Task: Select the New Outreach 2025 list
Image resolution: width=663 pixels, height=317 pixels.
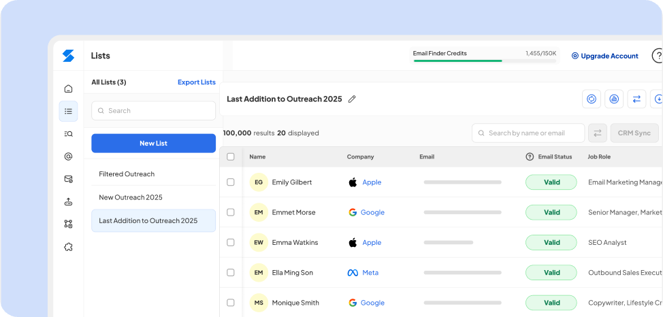Action: tap(131, 197)
